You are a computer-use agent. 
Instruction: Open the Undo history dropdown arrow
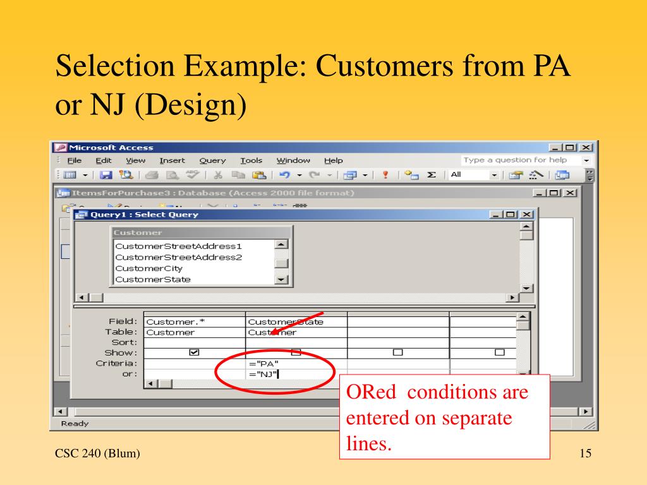[299, 176]
